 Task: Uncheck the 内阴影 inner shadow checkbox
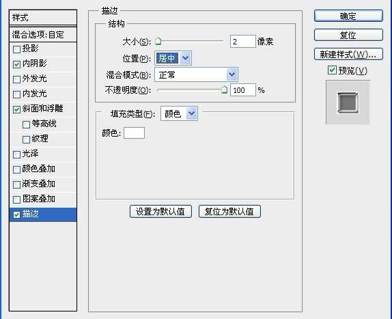pos(16,64)
